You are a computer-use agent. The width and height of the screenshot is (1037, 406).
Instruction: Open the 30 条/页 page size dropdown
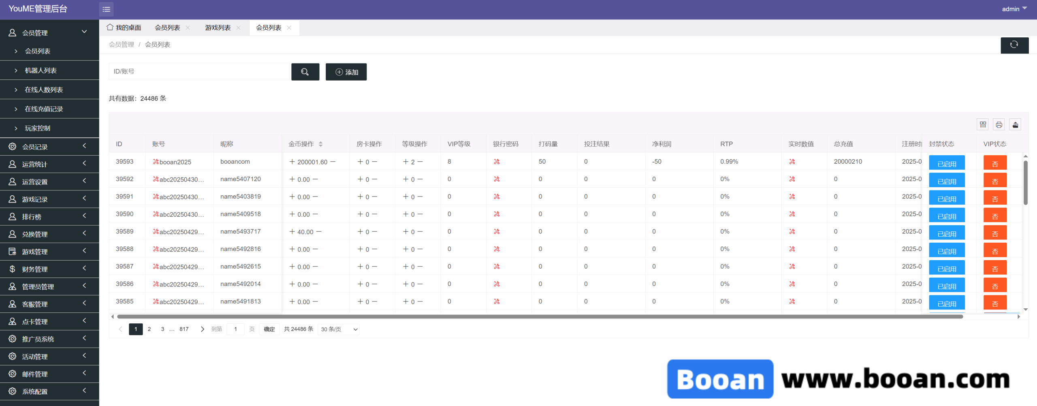(339, 329)
